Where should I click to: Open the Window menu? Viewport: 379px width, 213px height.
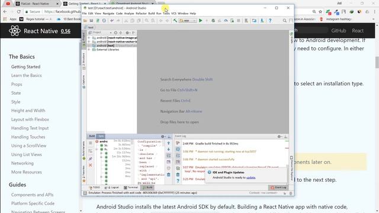[183, 14]
